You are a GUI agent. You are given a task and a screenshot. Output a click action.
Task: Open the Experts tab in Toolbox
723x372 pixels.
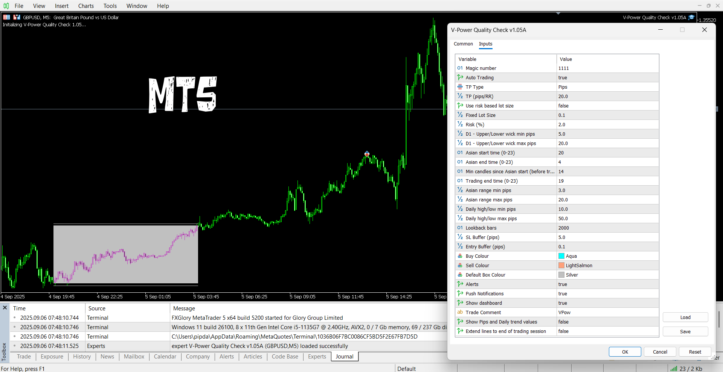click(x=317, y=357)
